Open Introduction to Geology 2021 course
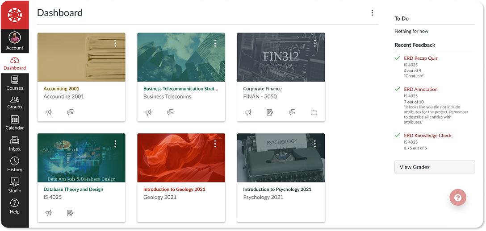This screenshot has width=486, height=231. 174,189
